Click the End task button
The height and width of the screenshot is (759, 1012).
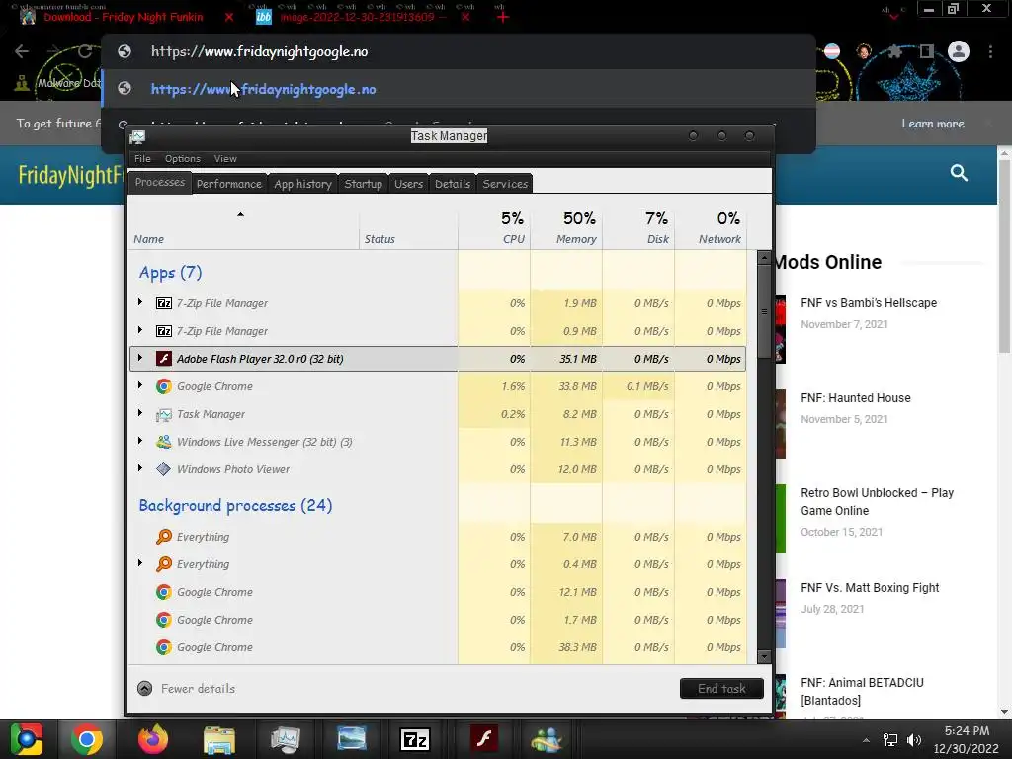pos(721,689)
